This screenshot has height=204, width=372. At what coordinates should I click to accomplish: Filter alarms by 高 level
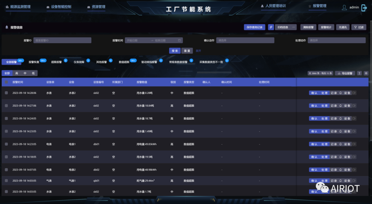click(17, 73)
